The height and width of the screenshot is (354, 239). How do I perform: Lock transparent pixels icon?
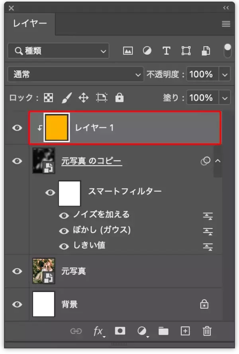point(48,98)
